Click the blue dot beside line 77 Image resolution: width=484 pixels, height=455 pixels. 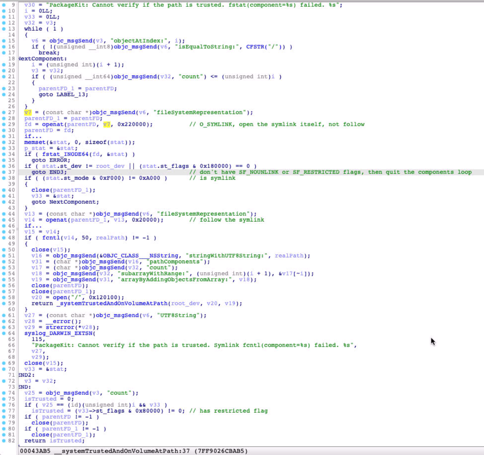pos(4,411)
